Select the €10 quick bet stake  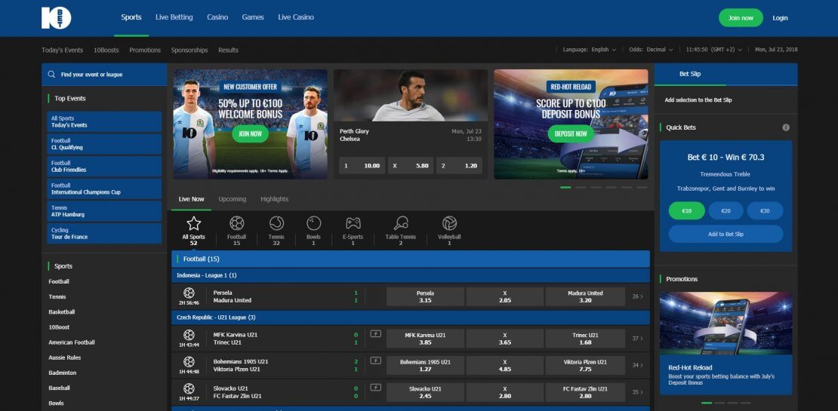pos(686,211)
